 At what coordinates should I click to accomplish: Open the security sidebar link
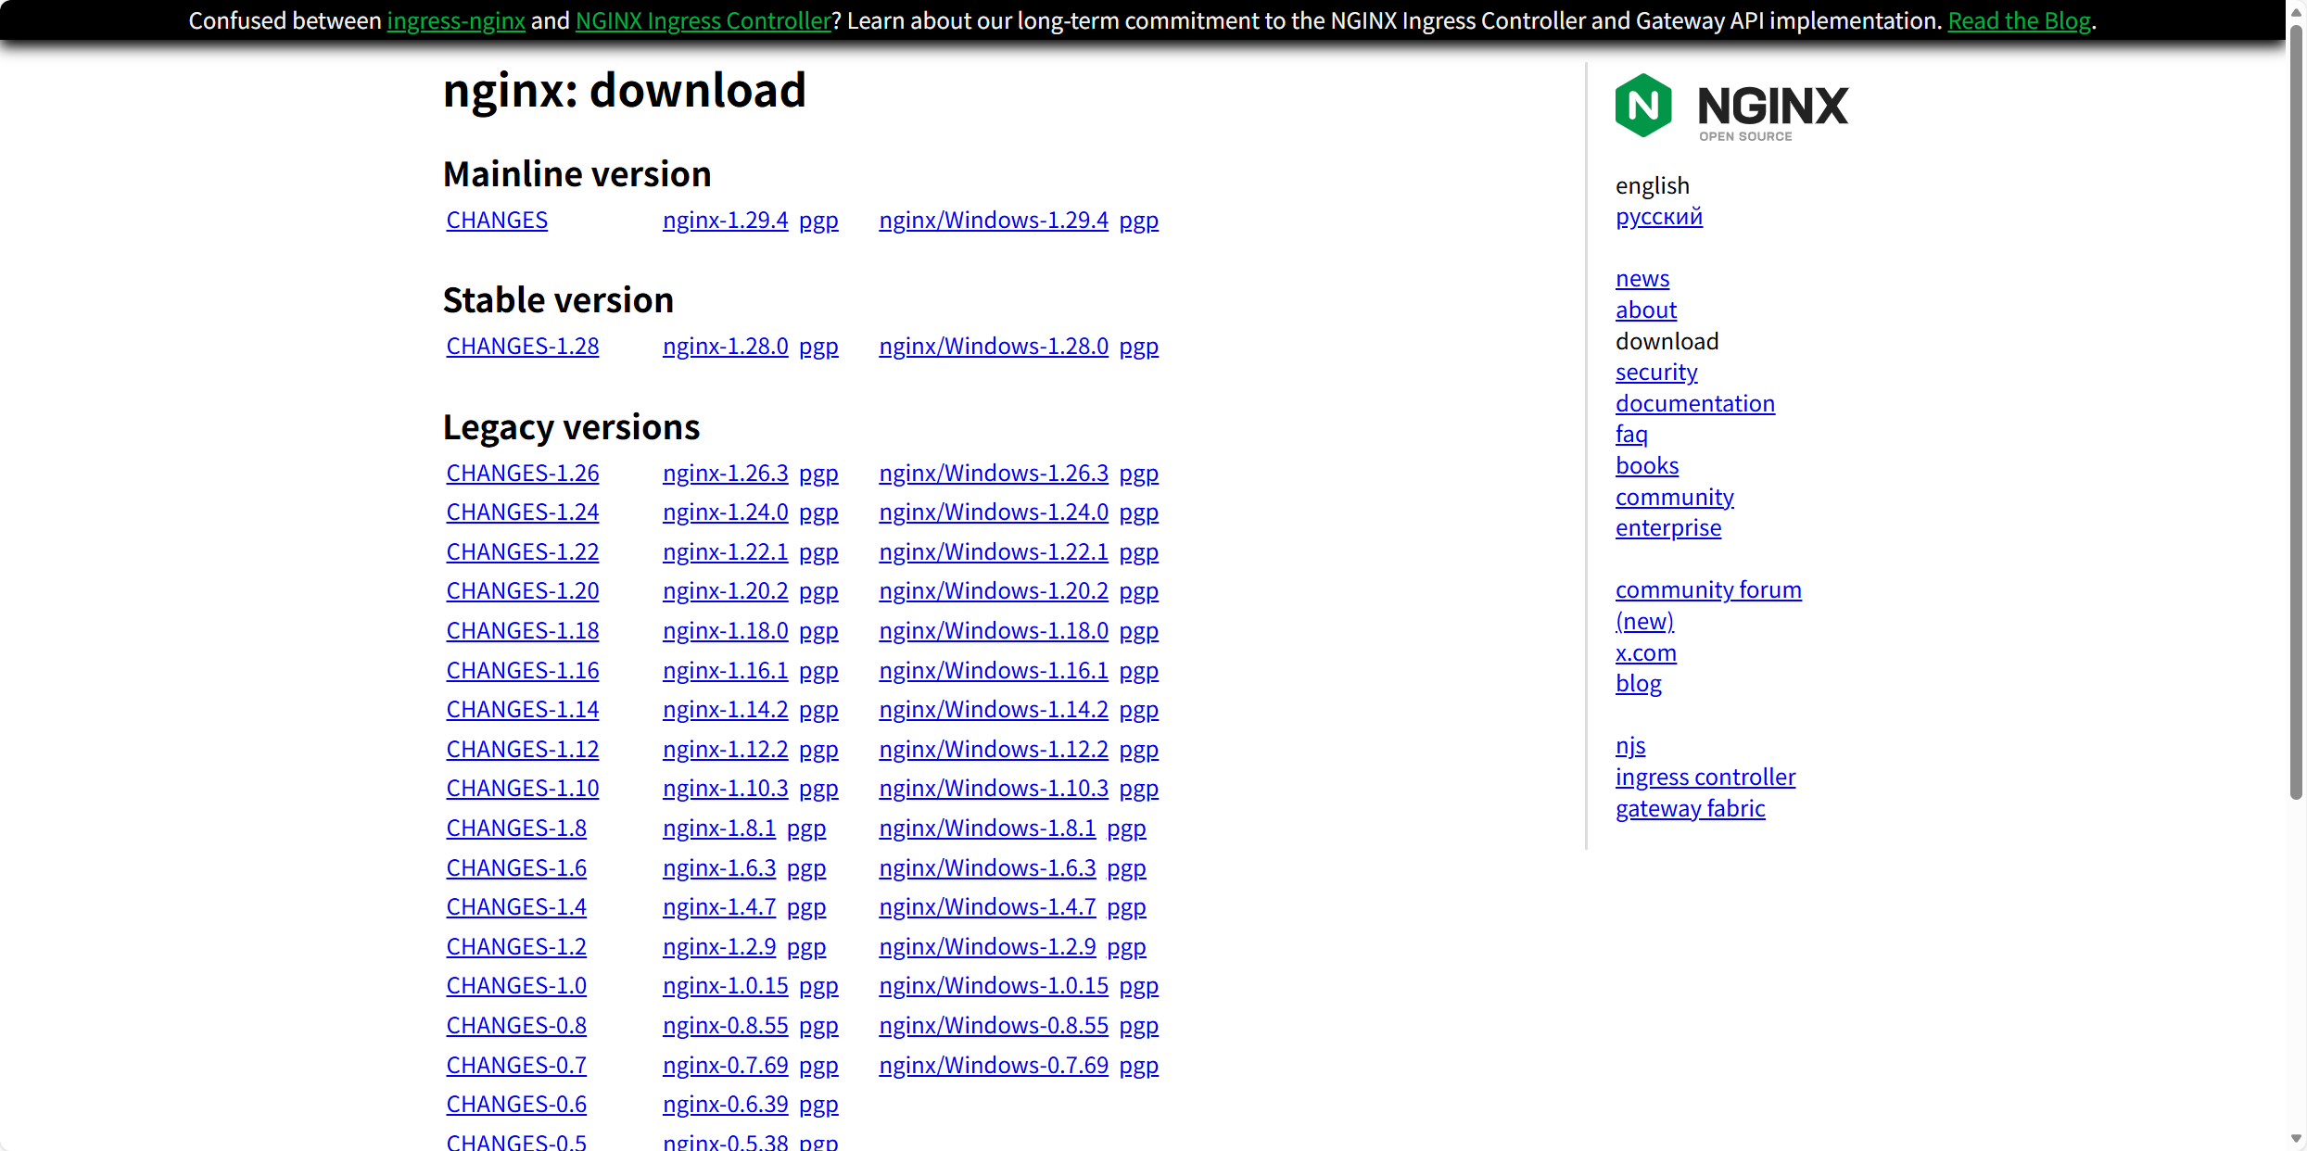pyautogui.click(x=1655, y=373)
